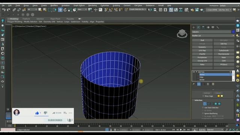This screenshot has width=240, height=135.
Task: Open Configure Modifier Sets icon
Action: point(213,84)
